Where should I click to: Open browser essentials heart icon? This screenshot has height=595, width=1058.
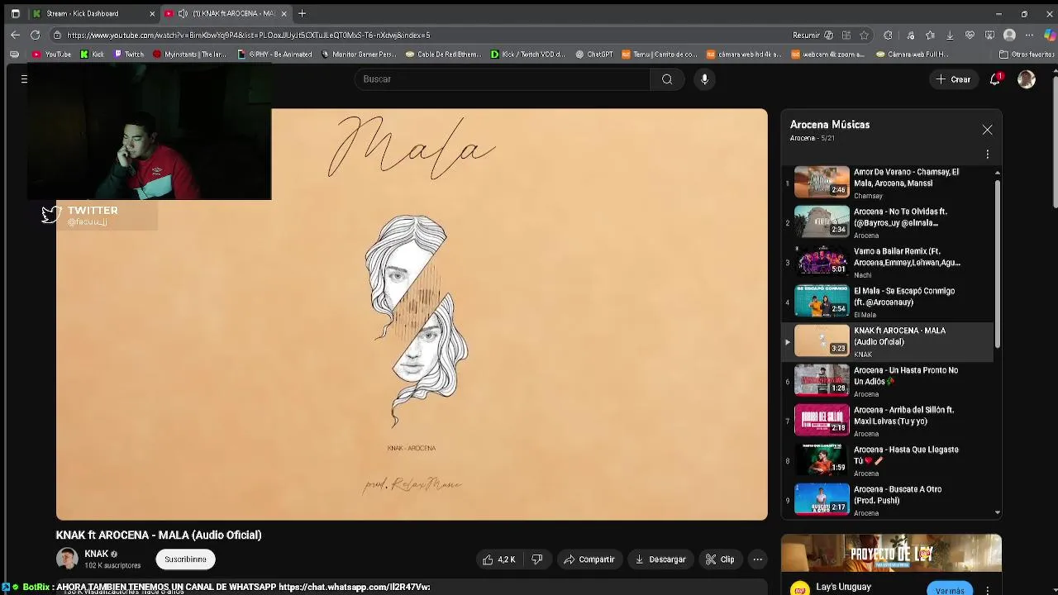[x=970, y=35]
